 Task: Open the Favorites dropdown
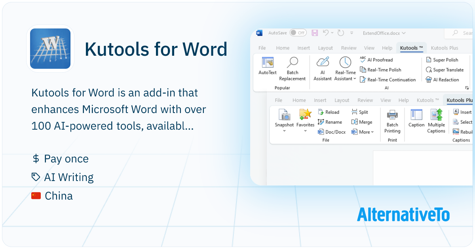(x=305, y=121)
